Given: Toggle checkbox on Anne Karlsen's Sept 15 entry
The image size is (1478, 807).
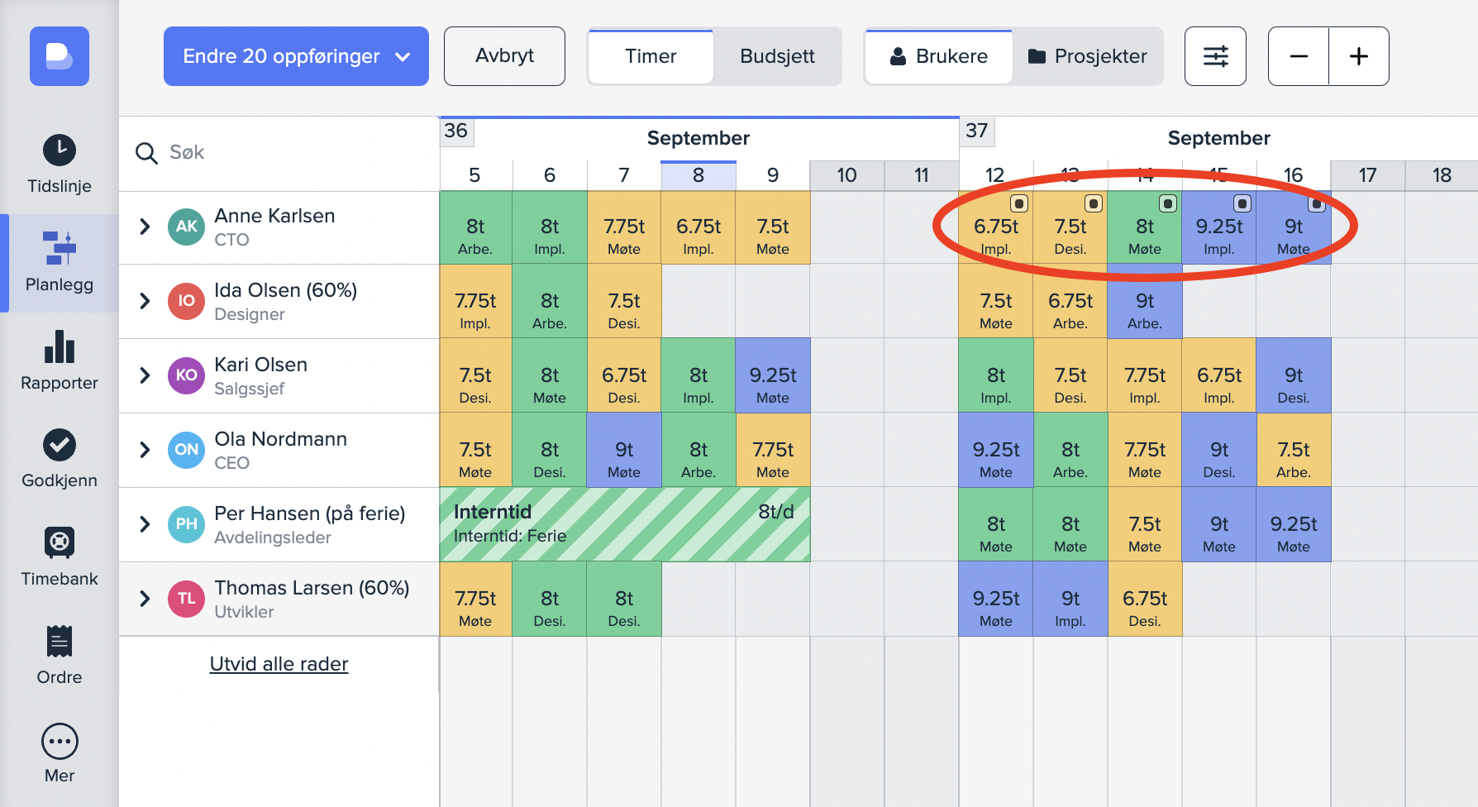Looking at the screenshot, I should pyautogui.click(x=1242, y=203).
